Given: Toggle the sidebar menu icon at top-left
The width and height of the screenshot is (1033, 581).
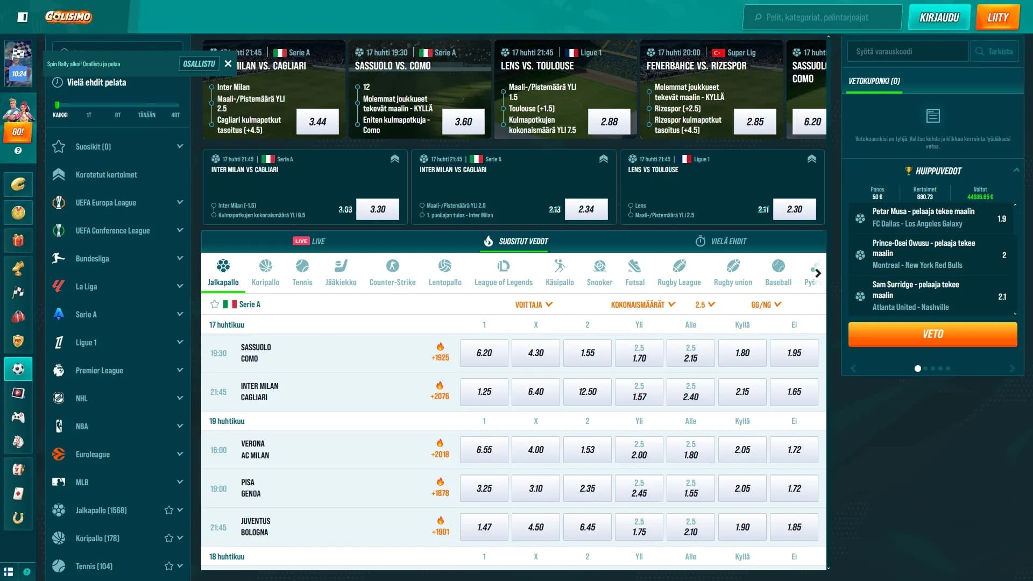Looking at the screenshot, I should point(23,17).
